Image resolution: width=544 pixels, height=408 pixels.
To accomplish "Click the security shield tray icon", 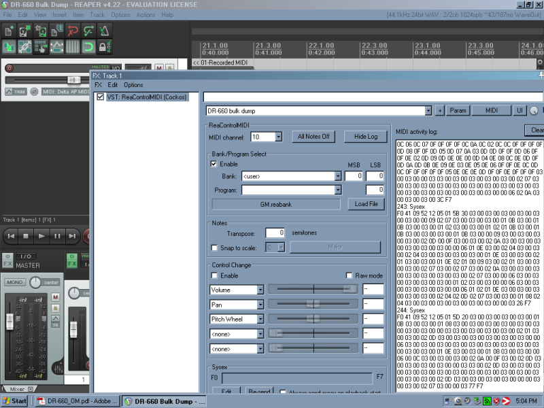I will tap(496, 401).
